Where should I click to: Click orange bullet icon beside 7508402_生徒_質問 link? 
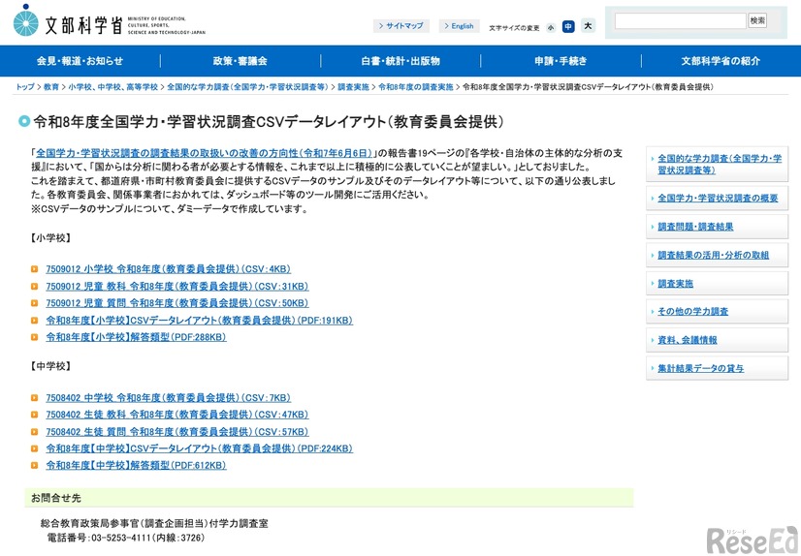[x=34, y=432]
